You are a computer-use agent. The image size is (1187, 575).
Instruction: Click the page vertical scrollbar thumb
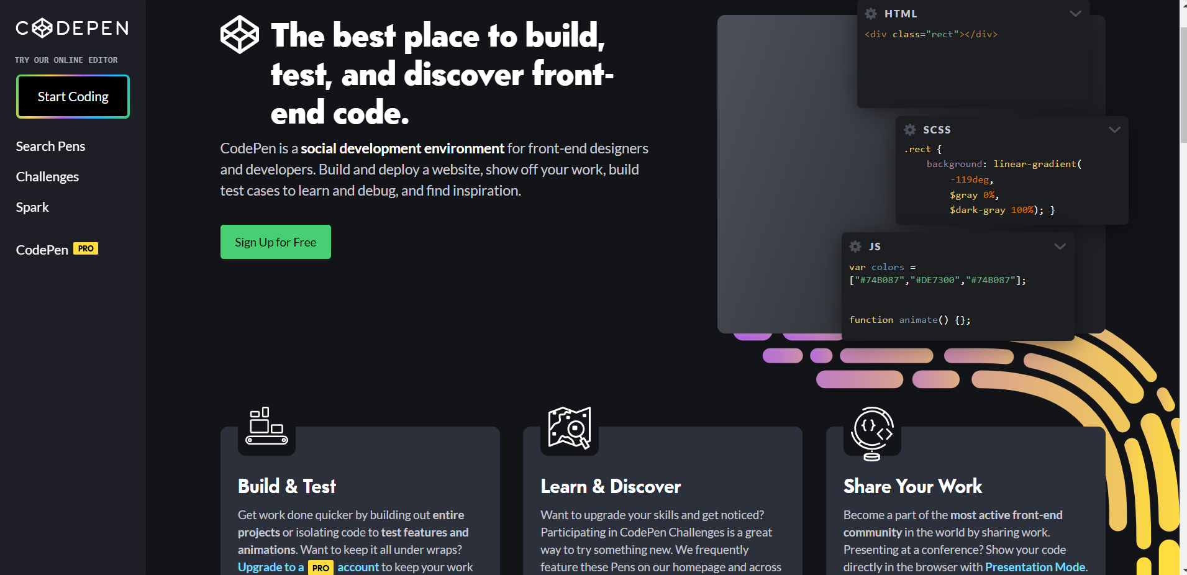pos(1183,84)
